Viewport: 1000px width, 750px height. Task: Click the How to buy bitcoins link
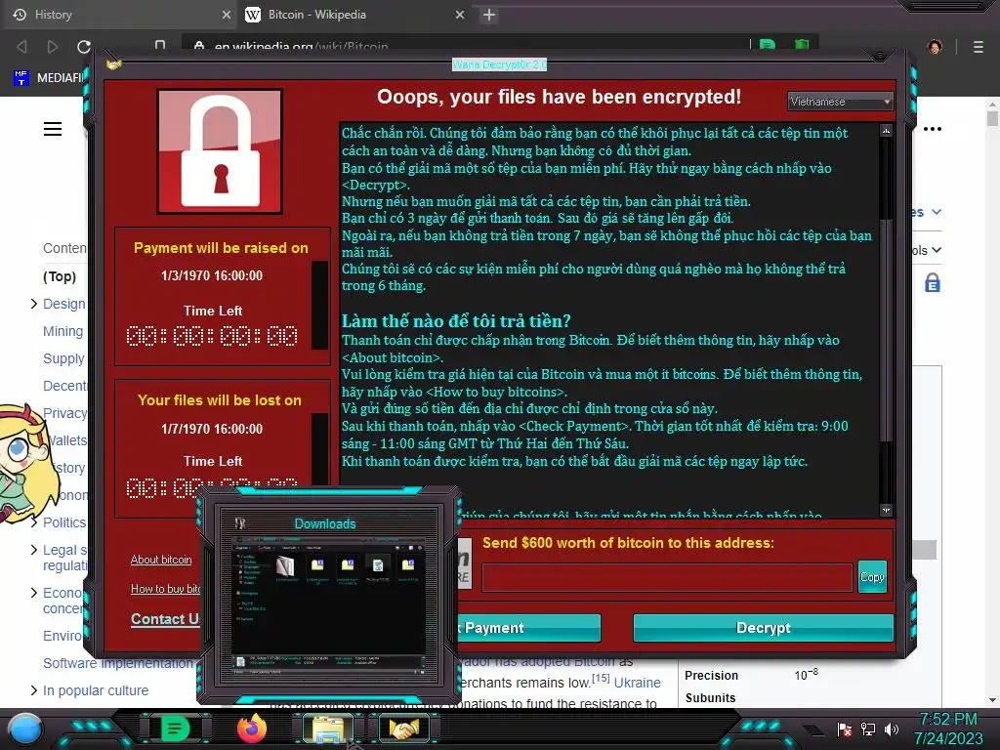click(x=166, y=589)
